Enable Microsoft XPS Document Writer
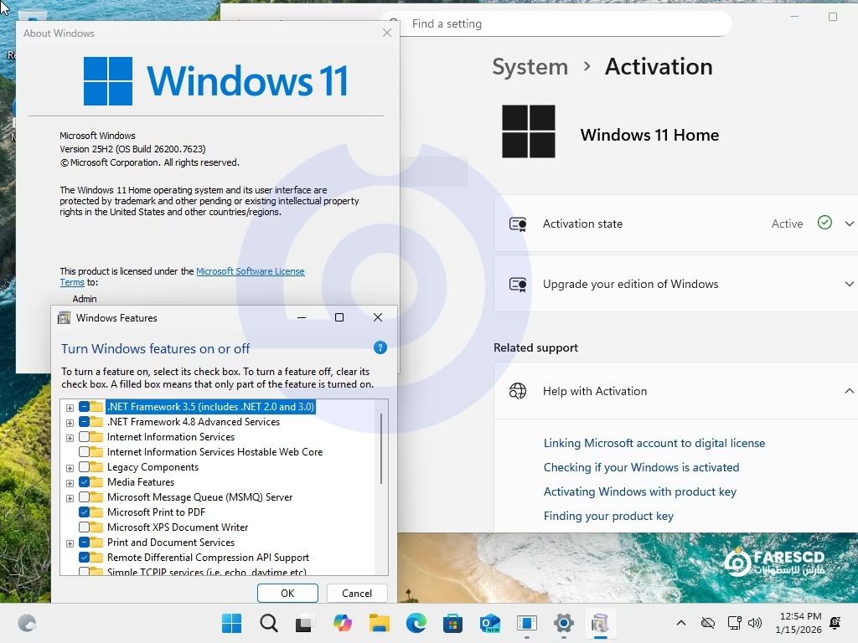This screenshot has width=858, height=643. click(x=85, y=527)
